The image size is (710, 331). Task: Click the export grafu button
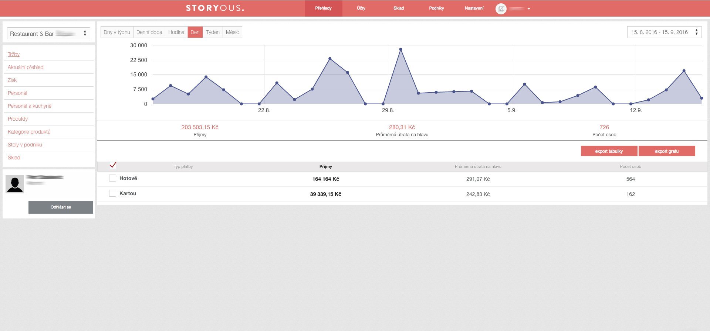point(667,151)
